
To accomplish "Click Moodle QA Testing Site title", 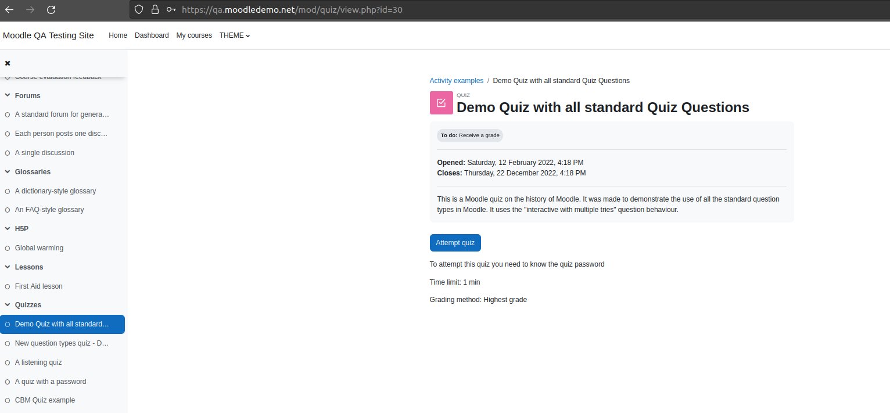I will (48, 35).
